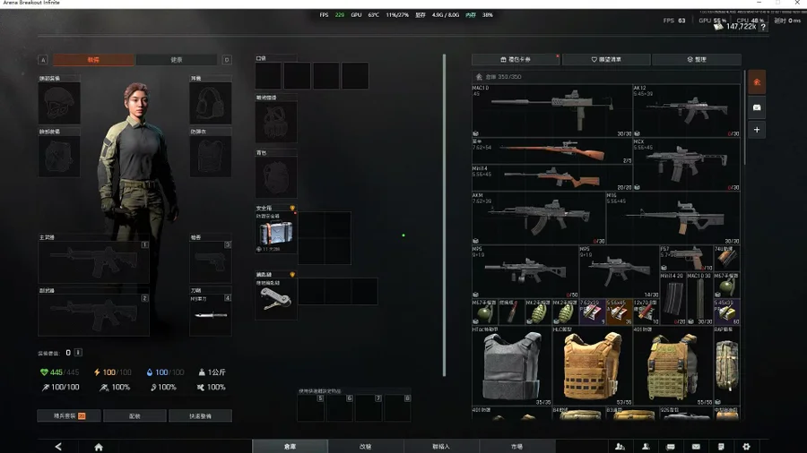This screenshot has height=453, width=807.
Task: Click quick-use slot 8
Action: coord(397,408)
